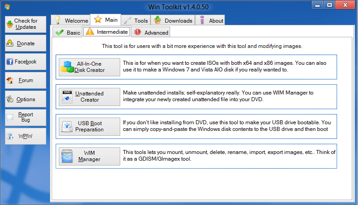Viewport: 358px width, 205px height.
Task: Open the Welcome tab
Action: pyautogui.click(x=70, y=20)
